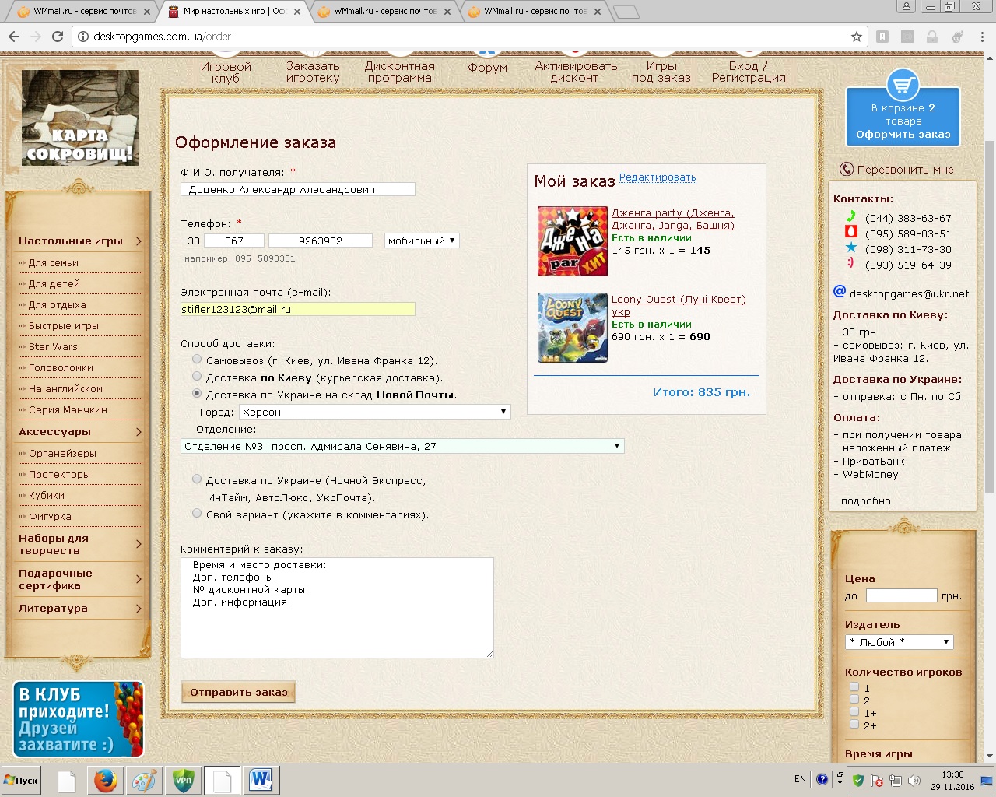Screen dimensions: 996x797
Task: Click the browser address bar
Action: (467, 37)
